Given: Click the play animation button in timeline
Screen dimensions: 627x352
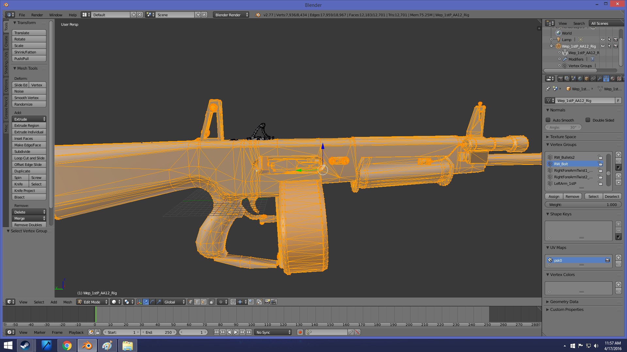Looking at the screenshot, I should point(236,332).
